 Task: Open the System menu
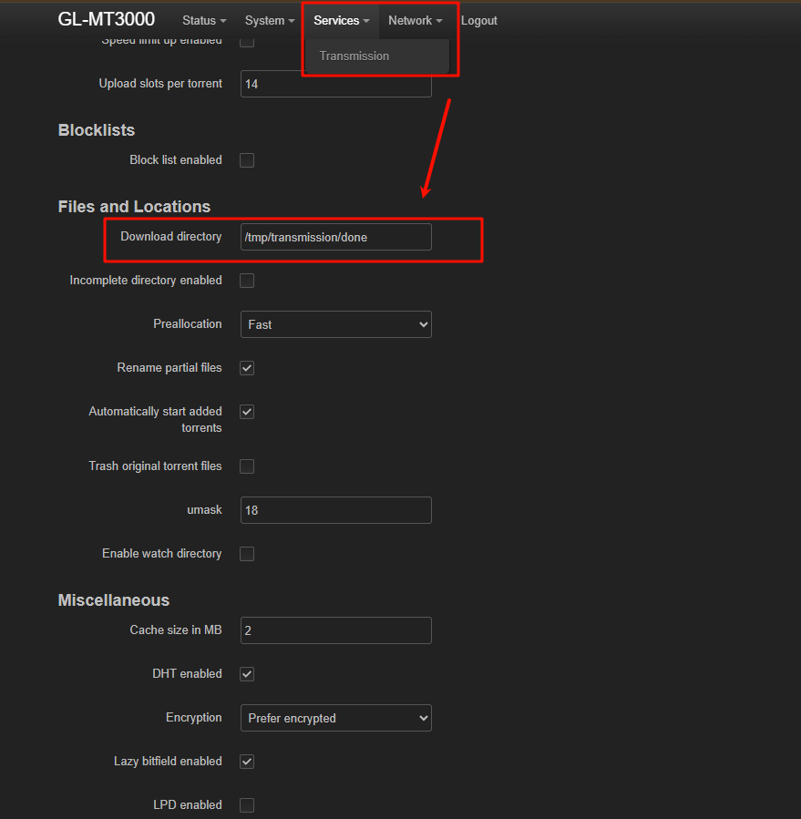pyautogui.click(x=270, y=20)
